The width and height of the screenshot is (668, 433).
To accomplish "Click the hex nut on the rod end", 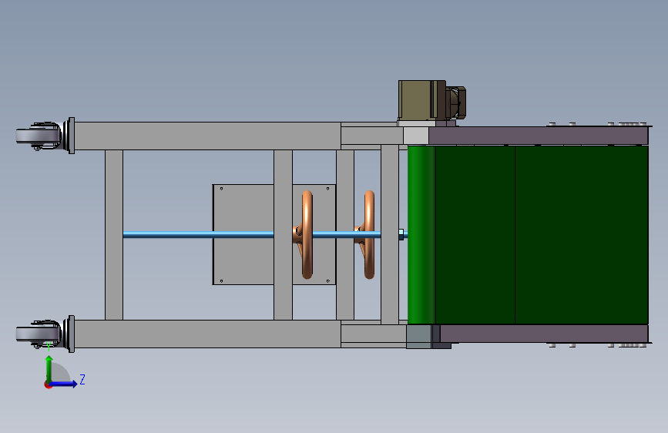I will coord(401,234).
